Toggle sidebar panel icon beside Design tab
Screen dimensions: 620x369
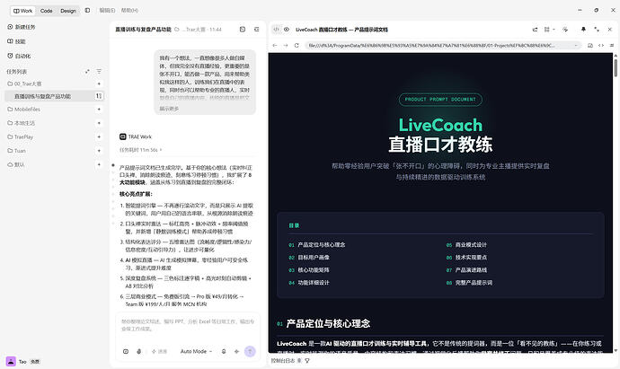87,10
